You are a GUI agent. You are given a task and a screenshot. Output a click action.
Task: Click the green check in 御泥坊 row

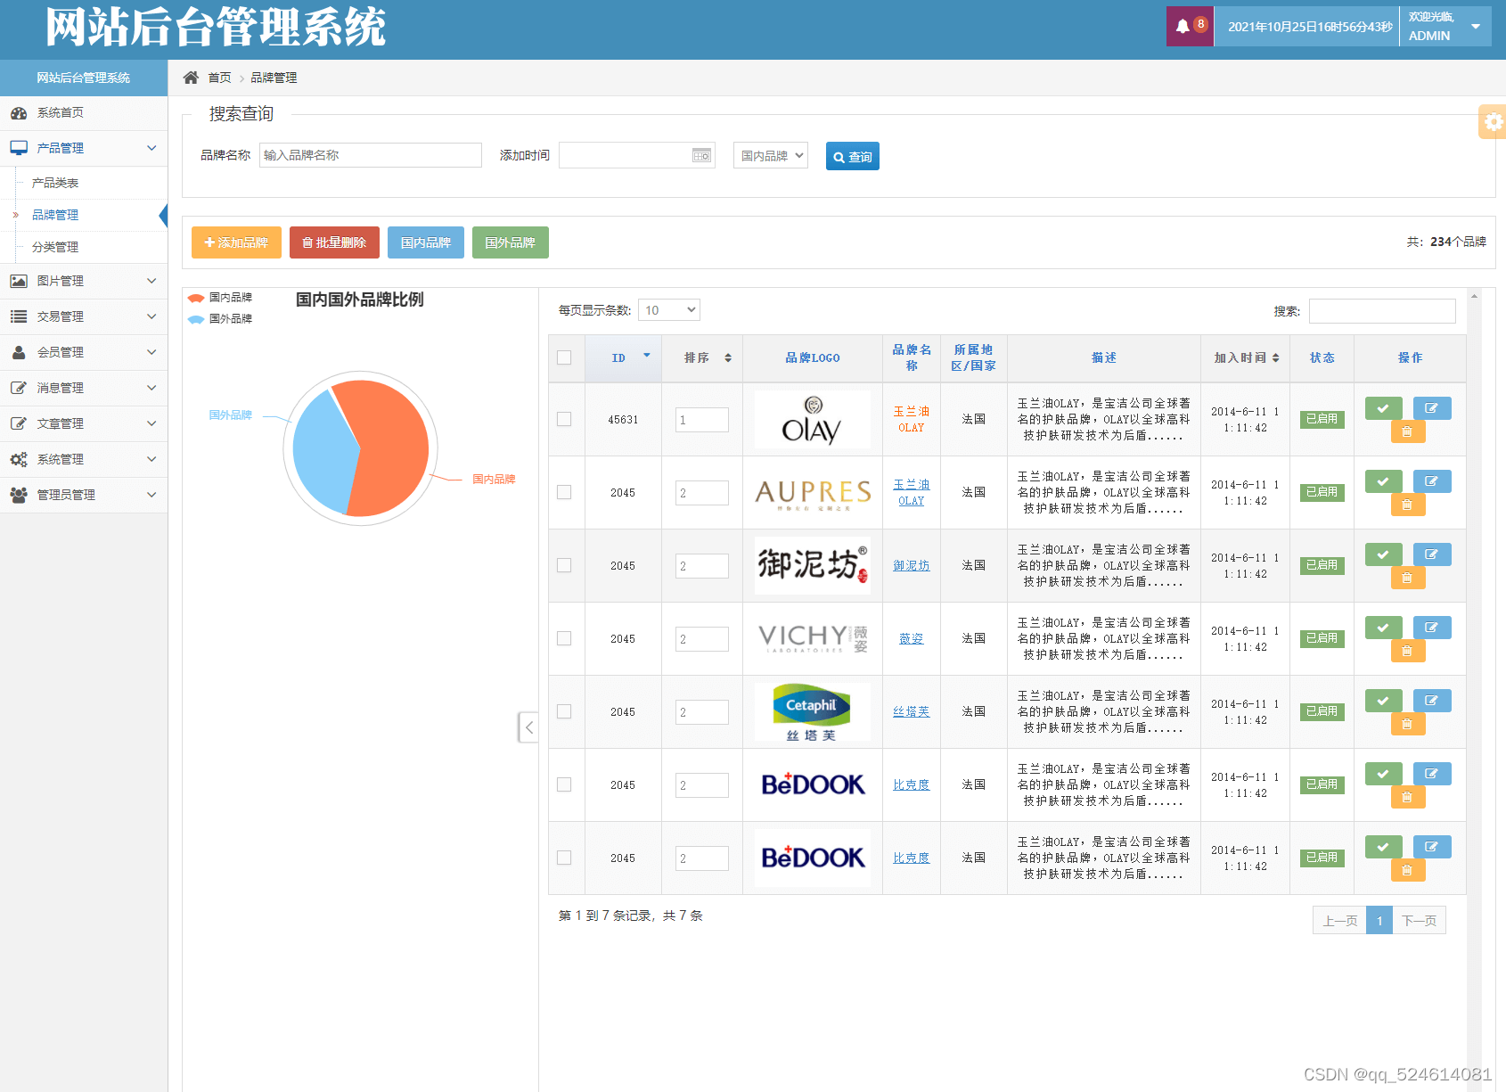point(1383,554)
